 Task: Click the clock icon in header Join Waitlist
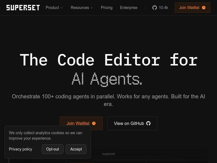pos(204,8)
